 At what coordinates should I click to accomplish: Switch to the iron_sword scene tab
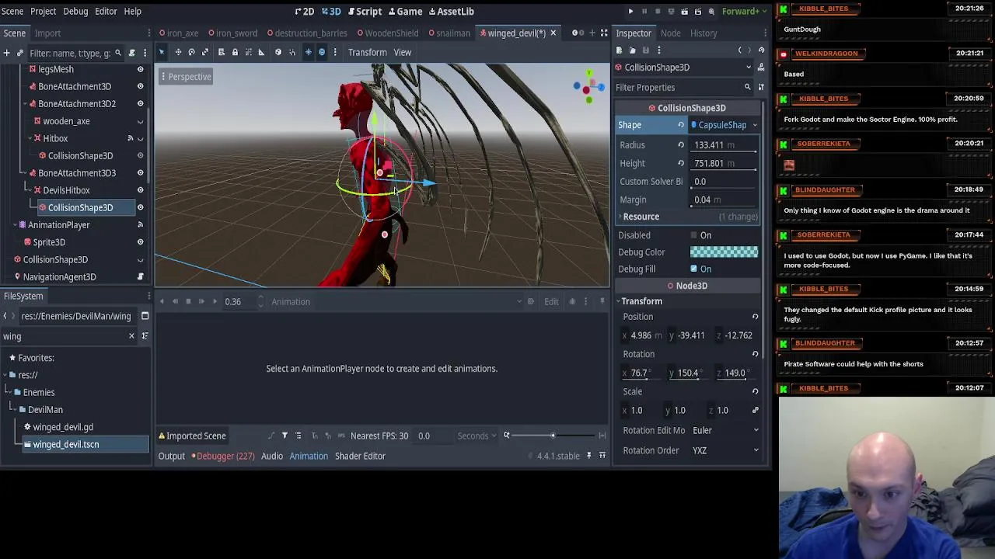pos(232,33)
